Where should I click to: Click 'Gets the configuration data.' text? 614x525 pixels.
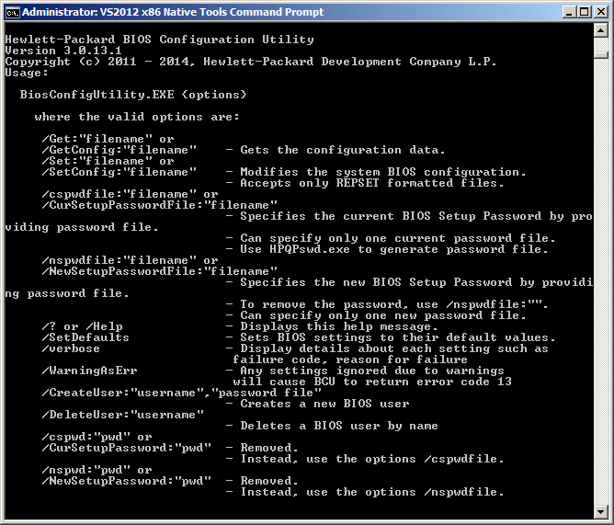(343, 150)
